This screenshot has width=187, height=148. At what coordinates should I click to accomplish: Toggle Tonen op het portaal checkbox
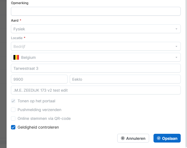13,101
